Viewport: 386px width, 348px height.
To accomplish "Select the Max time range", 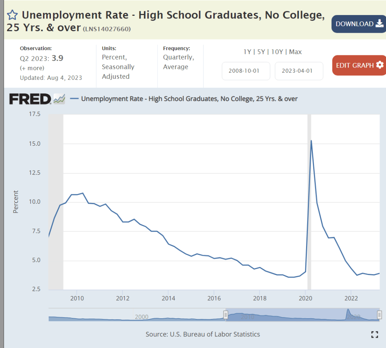I will click(296, 52).
